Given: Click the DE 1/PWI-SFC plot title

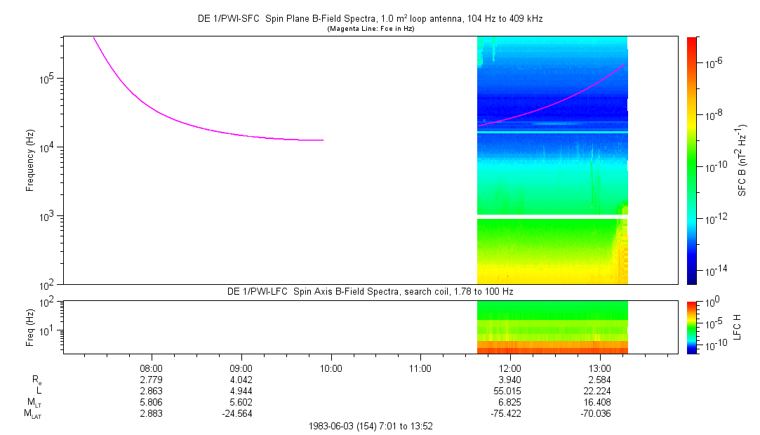Looking at the screenshot, I should coord(371,19).
